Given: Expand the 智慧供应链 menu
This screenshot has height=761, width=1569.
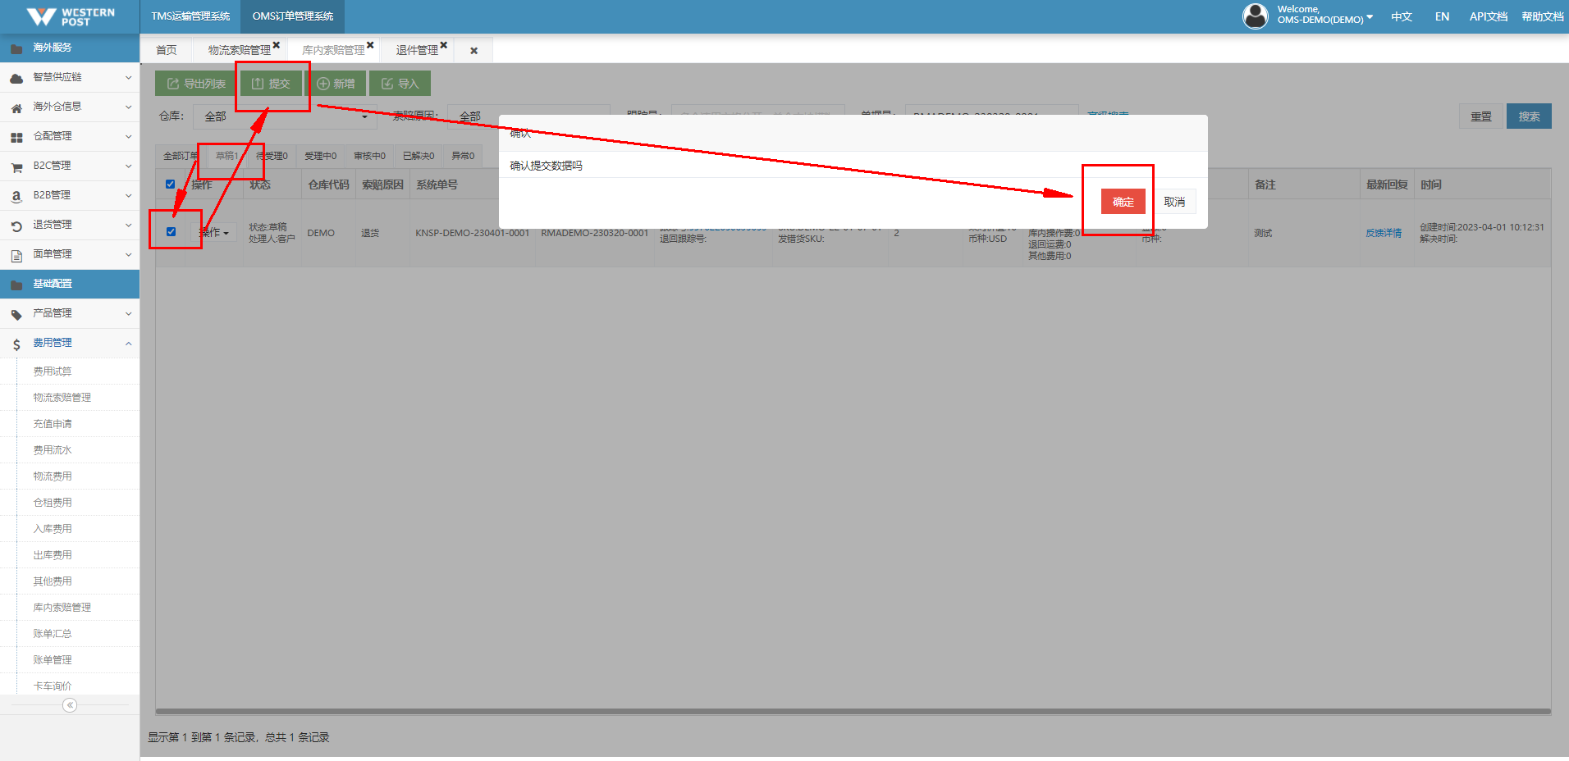Looking at the screenshot, I should (x=128, y=78).
